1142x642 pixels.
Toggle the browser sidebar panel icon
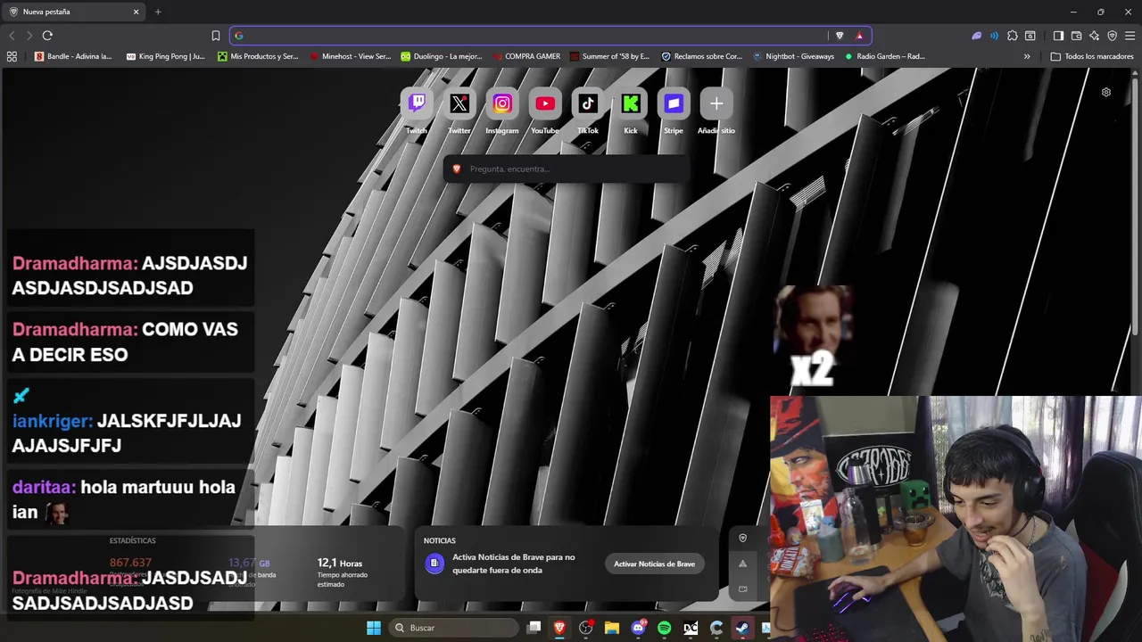click(x=1058, y=36)
